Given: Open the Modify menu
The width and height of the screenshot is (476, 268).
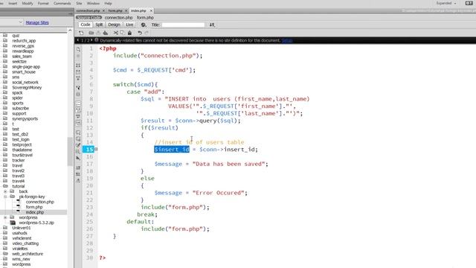Looking at the screenshot, I should [x=28, y=3].
